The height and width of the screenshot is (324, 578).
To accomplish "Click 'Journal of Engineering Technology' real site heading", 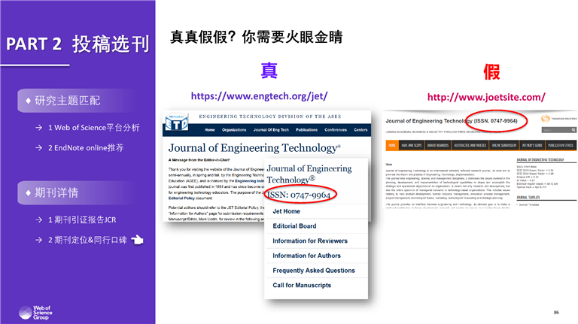I will coord(254,148).
